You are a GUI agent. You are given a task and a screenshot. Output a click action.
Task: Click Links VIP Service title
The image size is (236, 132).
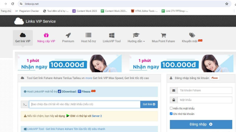(x=41, y=21)
